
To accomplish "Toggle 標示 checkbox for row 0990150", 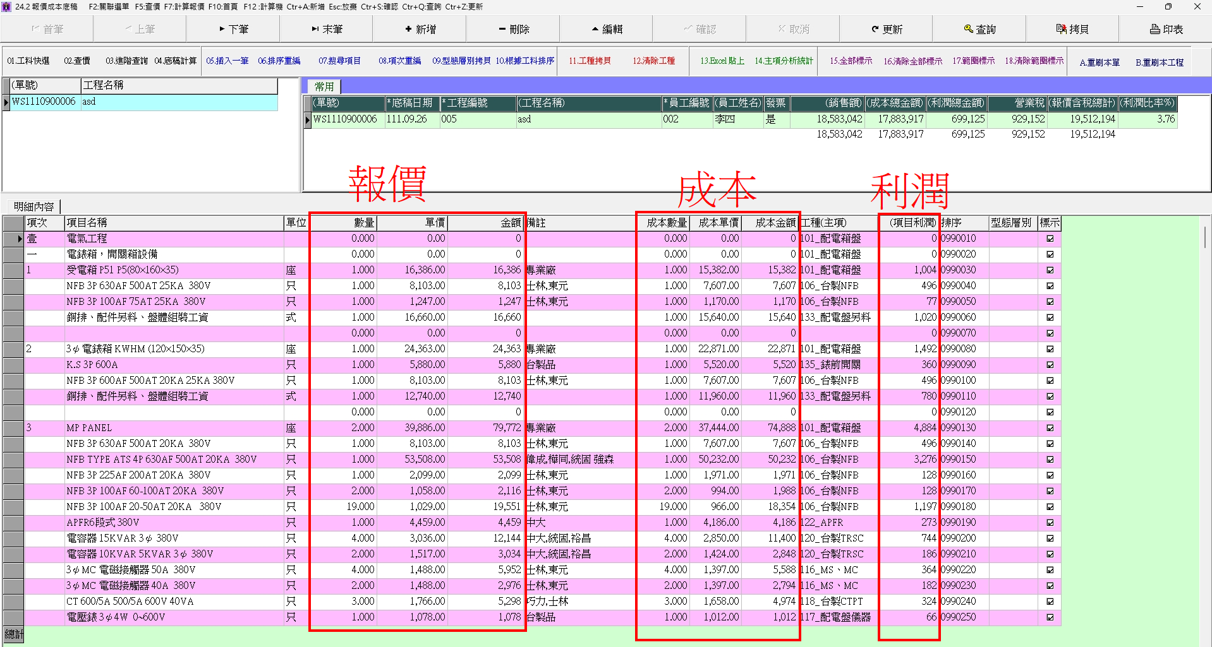I will tap(1050, 460).
